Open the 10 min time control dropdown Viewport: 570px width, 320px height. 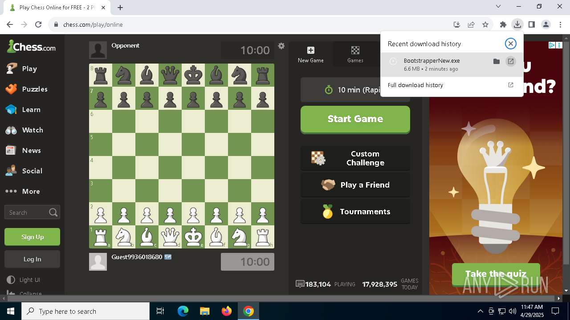coord(355,90)
